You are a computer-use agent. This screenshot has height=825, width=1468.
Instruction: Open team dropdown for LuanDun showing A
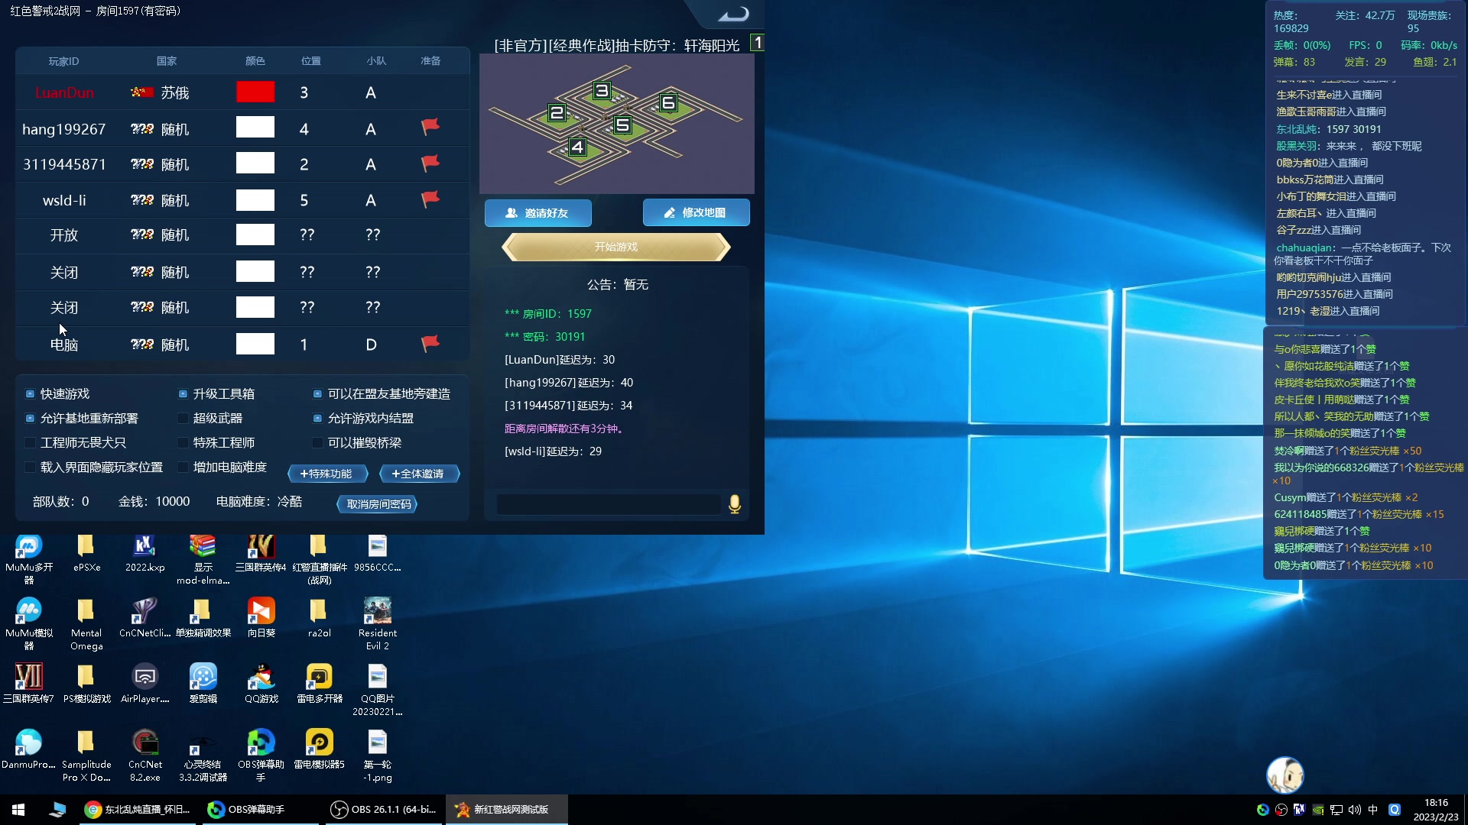(x=371, y=92)
